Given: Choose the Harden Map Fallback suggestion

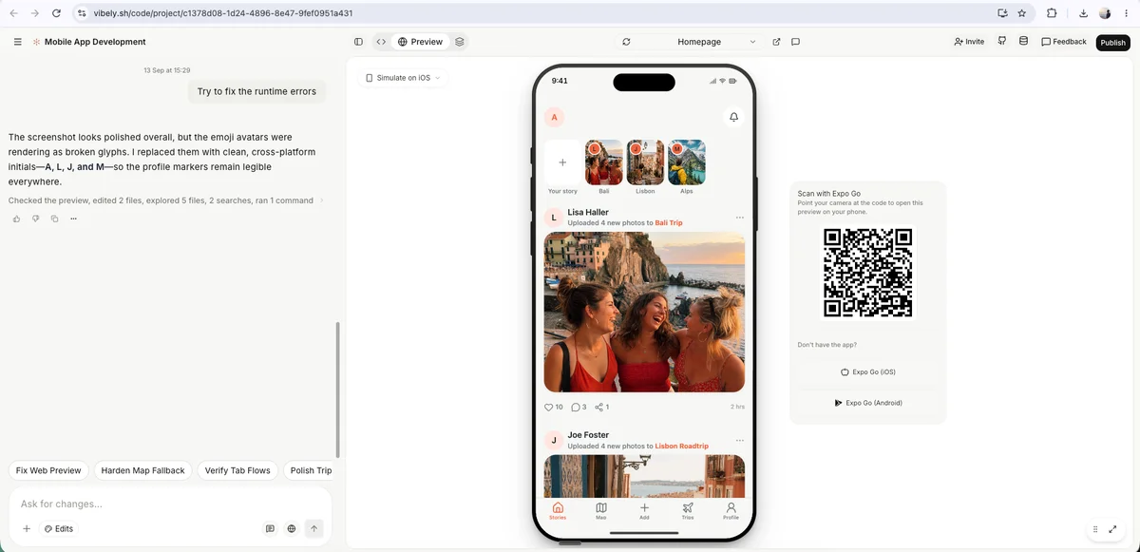Looking at the screenshot, I should click(142, 470).
